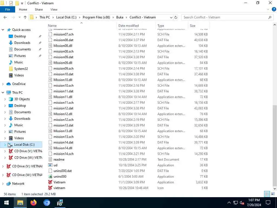Open 3D Objects icon under This PC

(11, 99)
